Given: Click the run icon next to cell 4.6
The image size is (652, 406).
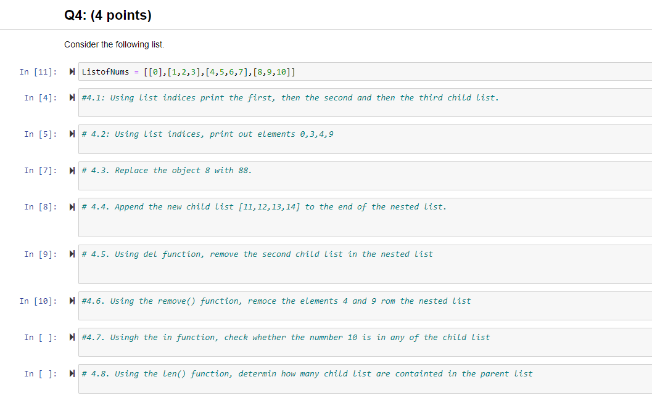Looking at the screenshot, I should 72,301.
